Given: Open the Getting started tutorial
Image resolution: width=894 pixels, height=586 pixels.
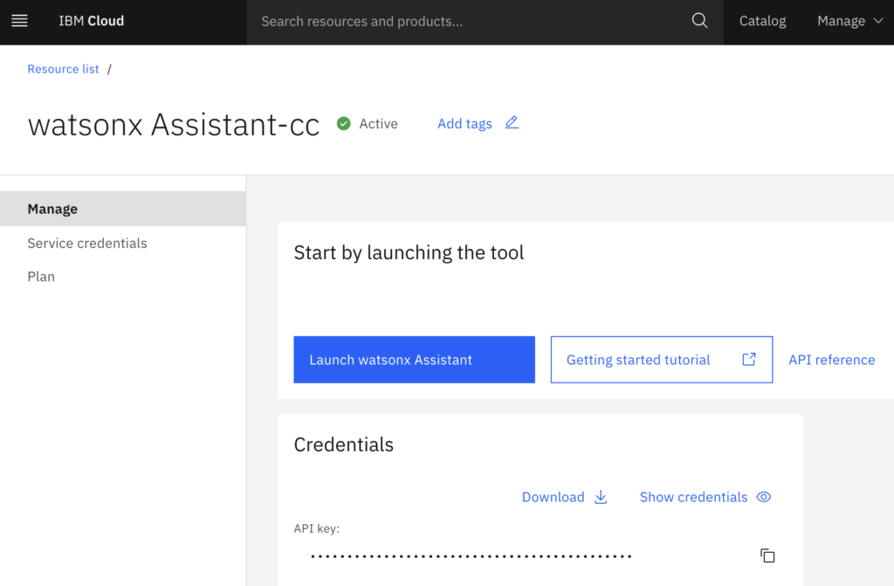Looking at the screenshot, I should coord(662,360).
